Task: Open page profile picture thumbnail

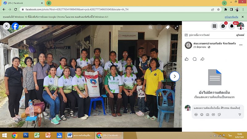Action: pos(188,45)
